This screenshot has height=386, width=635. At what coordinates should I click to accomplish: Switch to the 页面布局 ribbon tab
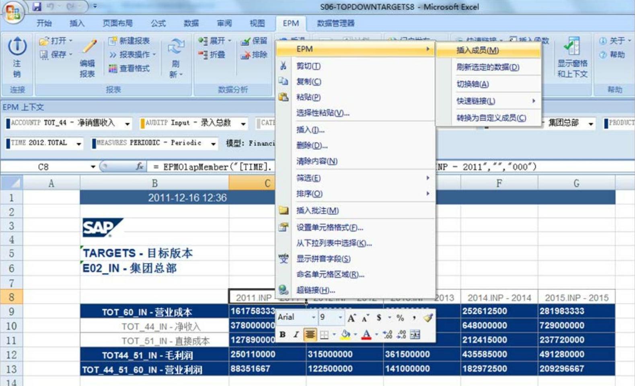coord(117,23)
